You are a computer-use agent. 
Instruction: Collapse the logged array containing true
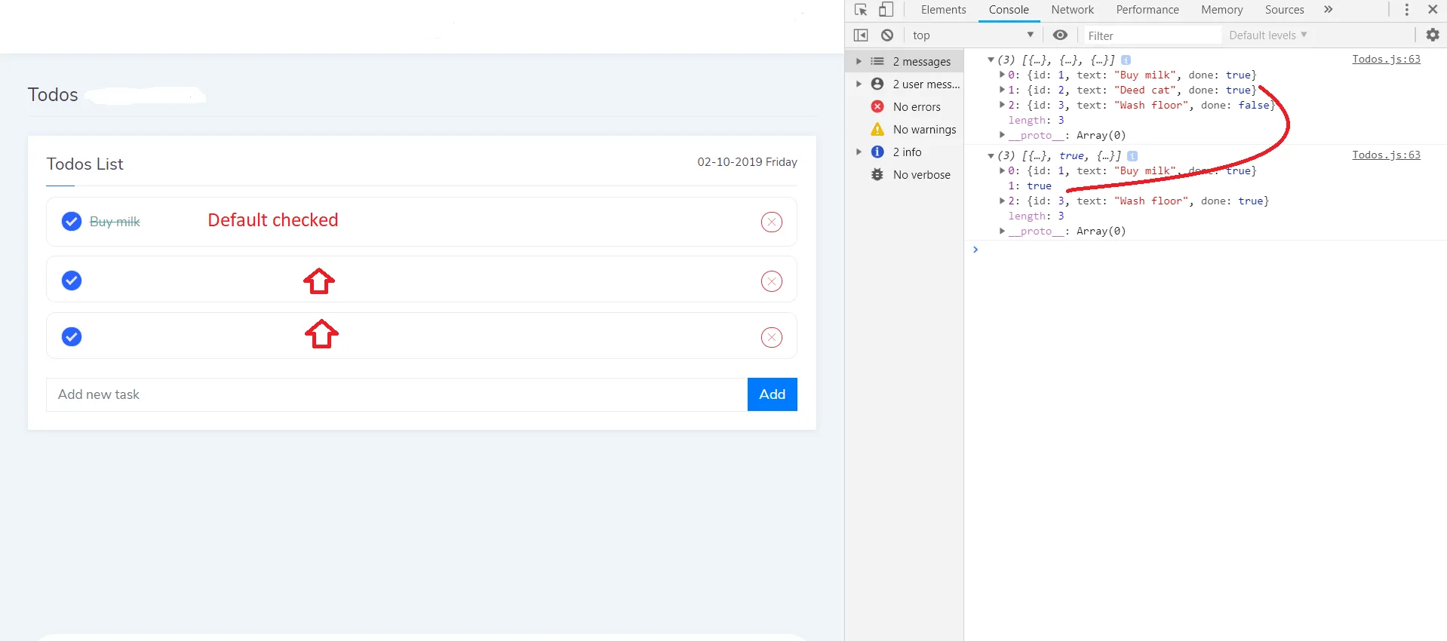(x=991, y=155)
